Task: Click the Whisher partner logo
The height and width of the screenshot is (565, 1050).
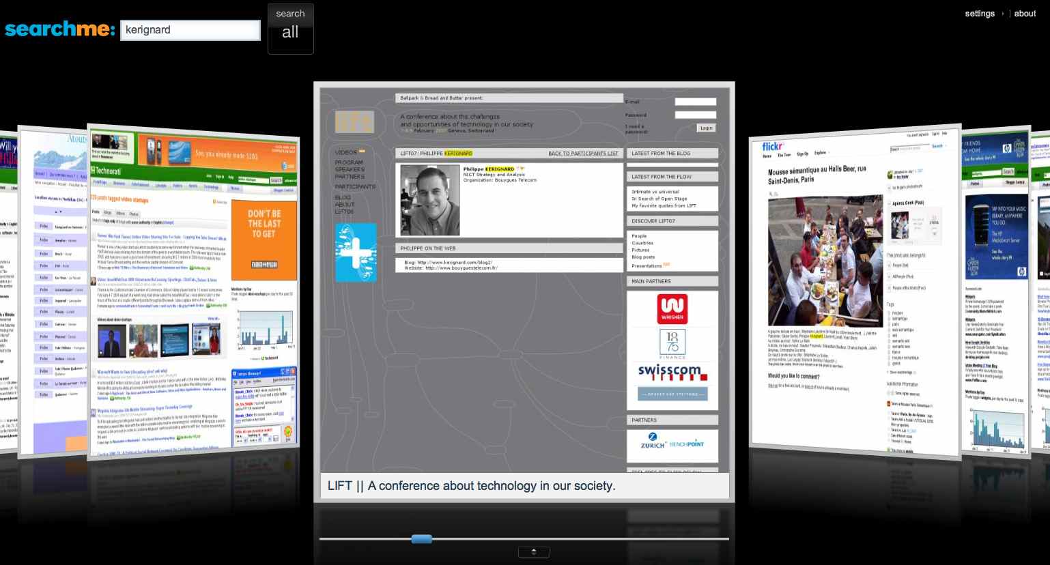Action: click(x=672, y=309)
